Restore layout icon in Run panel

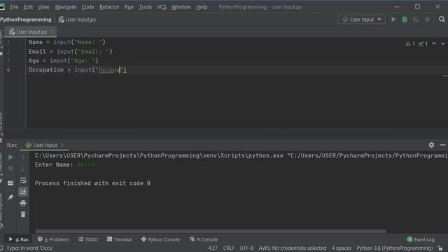click(10, 183)
